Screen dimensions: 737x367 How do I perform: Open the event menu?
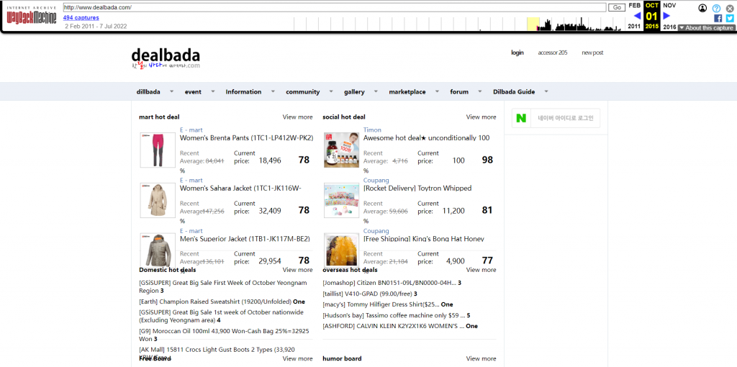pyautogui.click(x=193, y=91)
